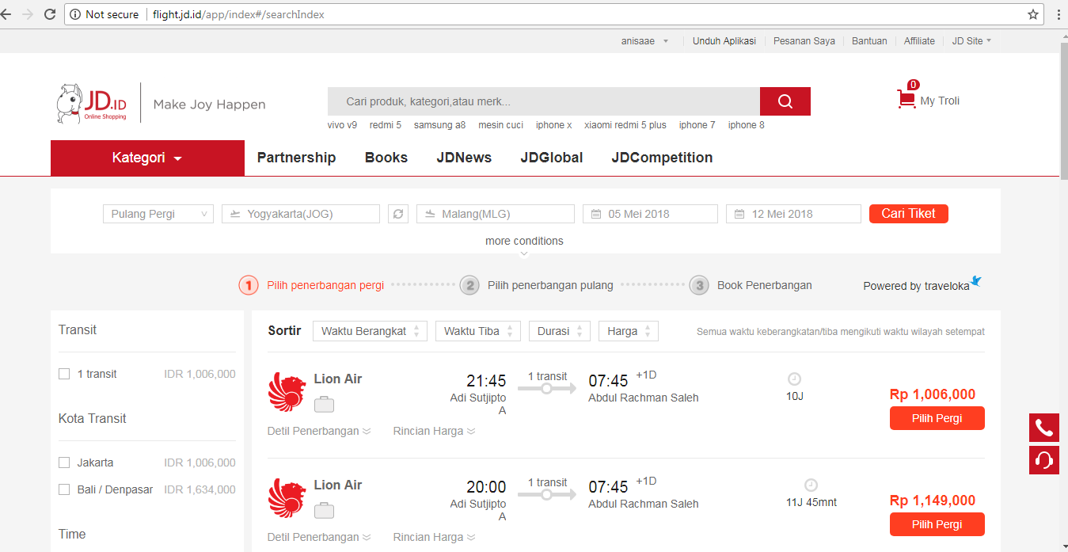The width and height of the screenshot is (1068, 552).
Task: Click the Cari Tiket button
Action: pyautogui.click(x=908, y=214)
